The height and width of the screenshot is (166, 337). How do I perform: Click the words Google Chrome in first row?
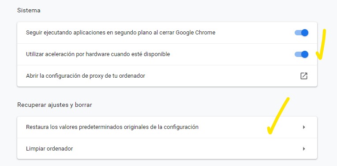(195, 33)
